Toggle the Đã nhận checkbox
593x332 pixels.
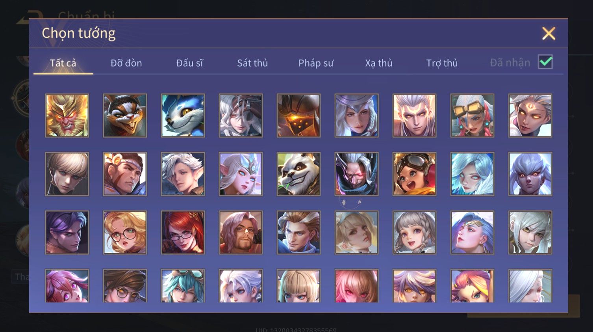(545, 62)
